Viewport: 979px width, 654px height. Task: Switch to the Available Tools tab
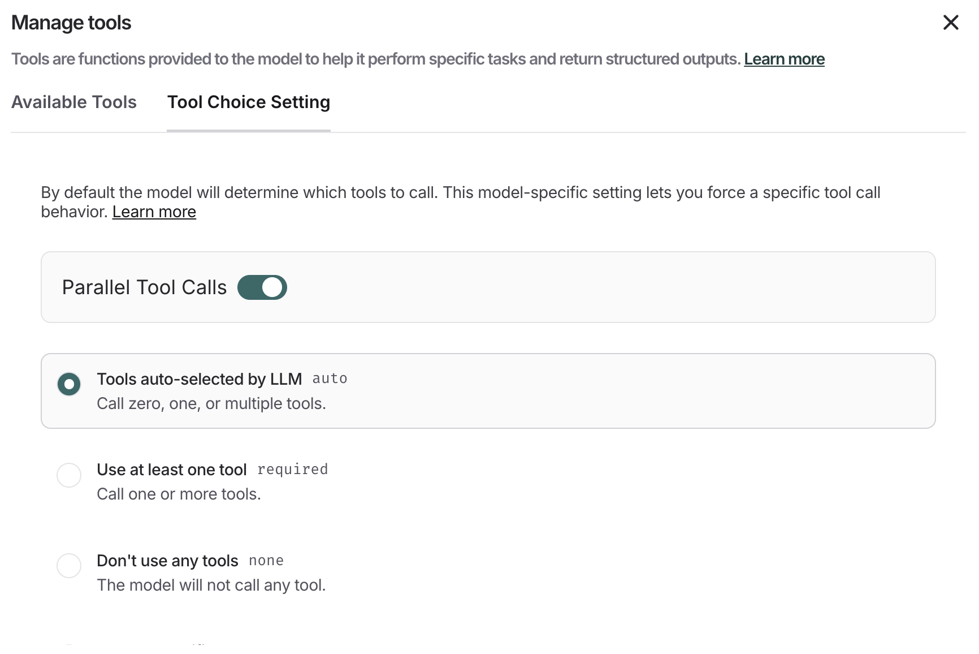point(73,102)
